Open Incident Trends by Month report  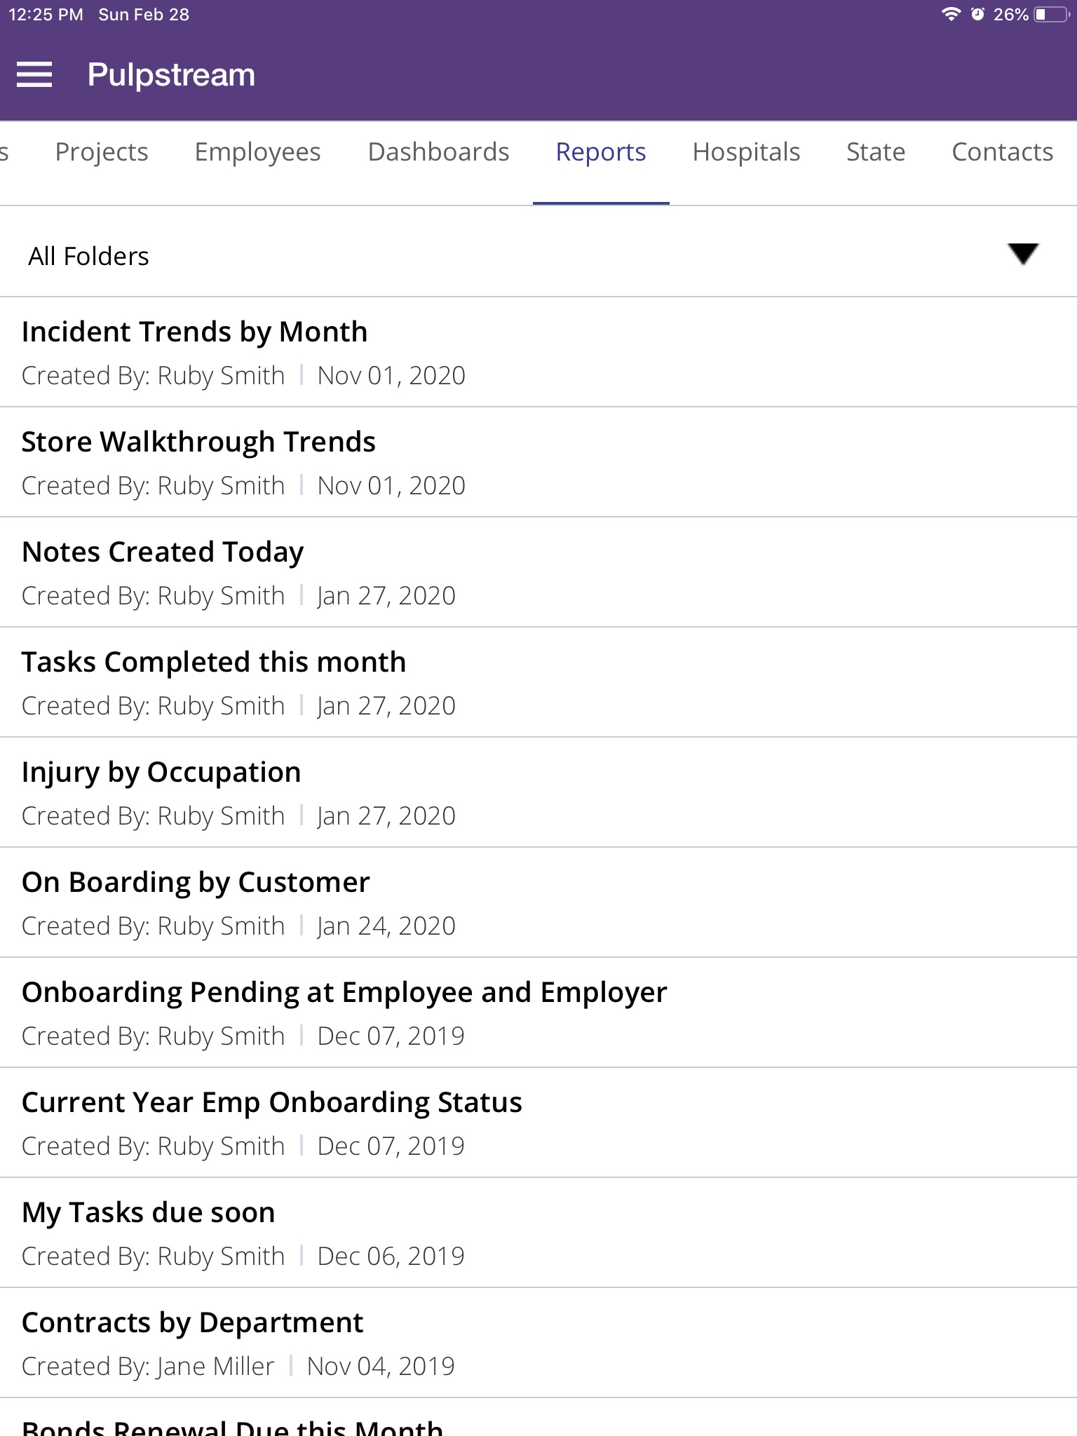[x=538, y=352]
